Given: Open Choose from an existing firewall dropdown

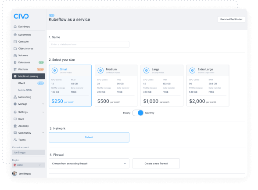Looking at the screenshot, I should [x=89, y=164].
